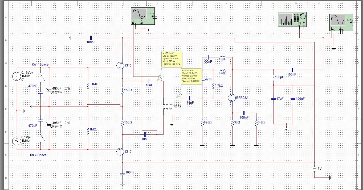Screen dimensions: 363x190
Task: Select the 820Ω resistor
Action: pos(202,123)
